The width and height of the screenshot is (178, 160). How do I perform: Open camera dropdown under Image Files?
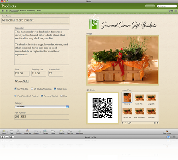pyautogui.click(x=129, y=123)
